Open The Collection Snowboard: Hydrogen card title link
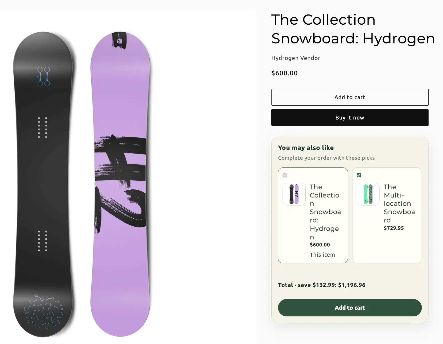This screenshot has width=443, height=344. pyautogui.click(x=325, y=212)
